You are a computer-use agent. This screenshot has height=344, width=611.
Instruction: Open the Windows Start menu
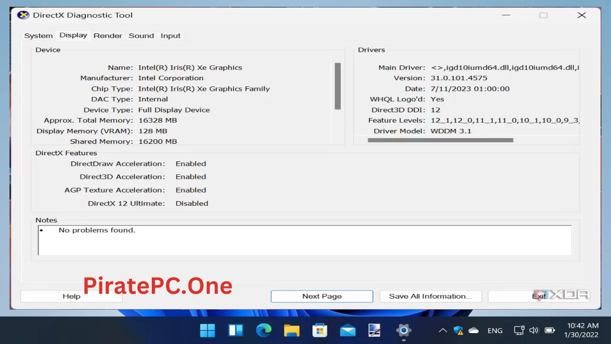coord(207,330)
